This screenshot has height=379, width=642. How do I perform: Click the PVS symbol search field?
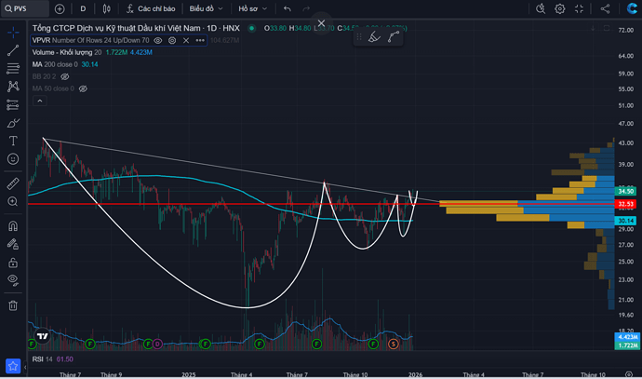[25, 8]
